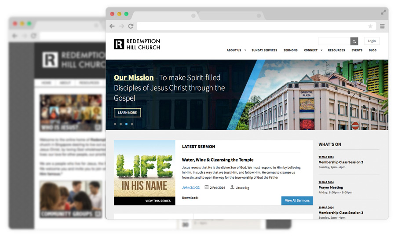The height and width of the screenshot is (246, 398).
Task: Open the Sermons menu item
Action: (x=290, y=50)
